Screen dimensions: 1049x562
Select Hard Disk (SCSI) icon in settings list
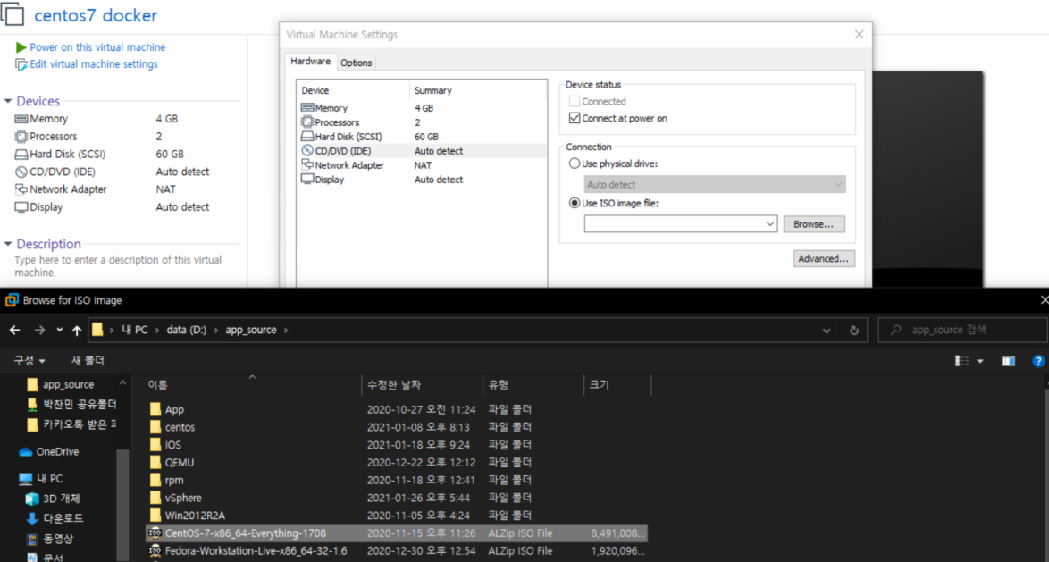[x=307, y=137]
